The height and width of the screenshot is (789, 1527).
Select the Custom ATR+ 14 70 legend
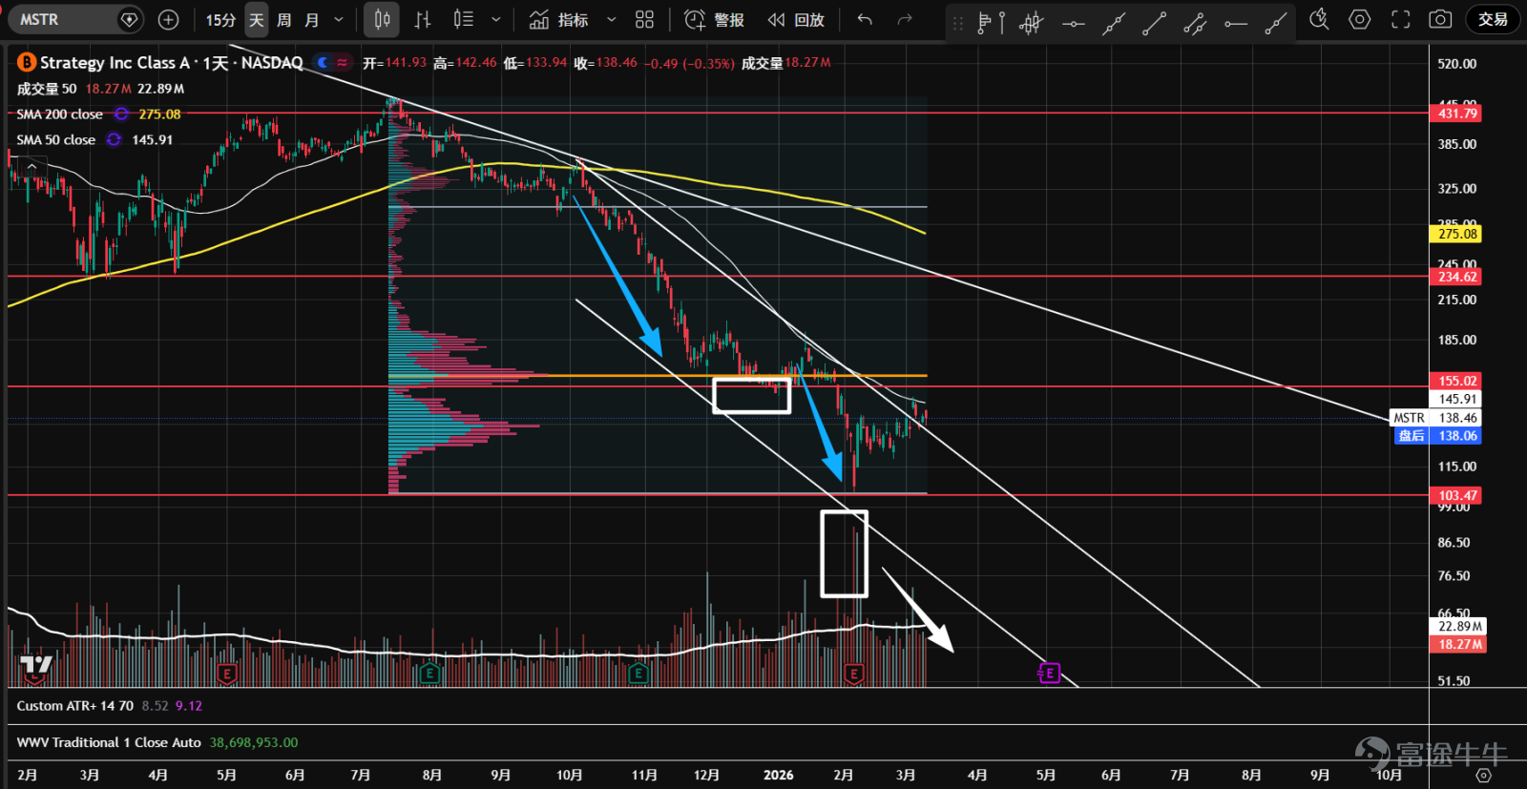75,706
